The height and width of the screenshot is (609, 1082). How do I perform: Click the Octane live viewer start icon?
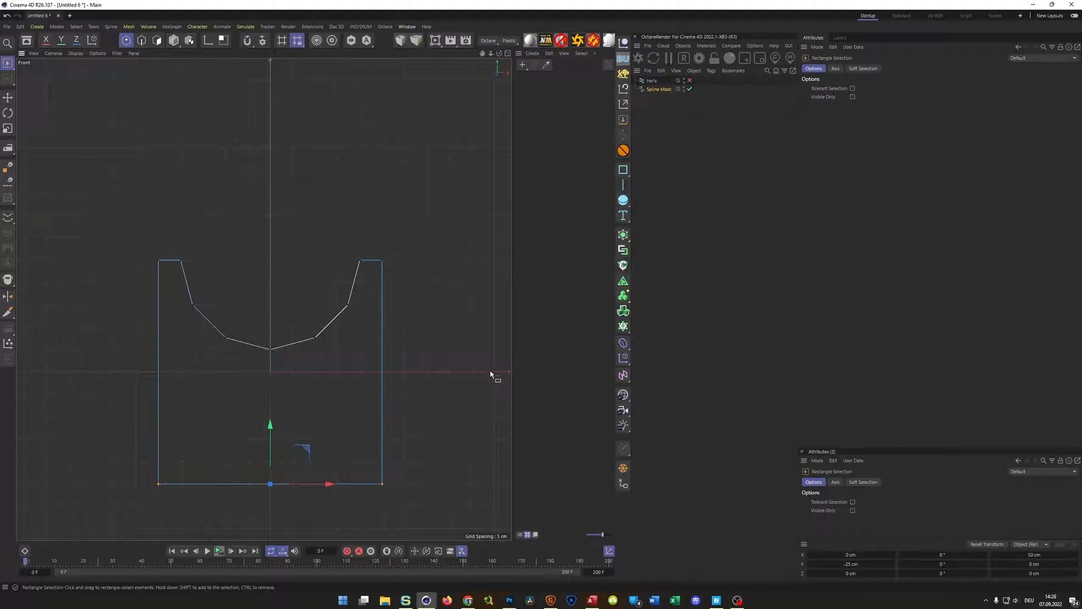(x=638, y=58)
